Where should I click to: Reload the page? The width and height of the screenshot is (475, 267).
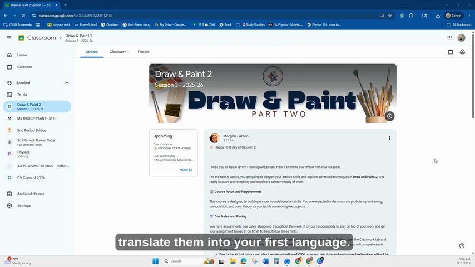[23, 16]
